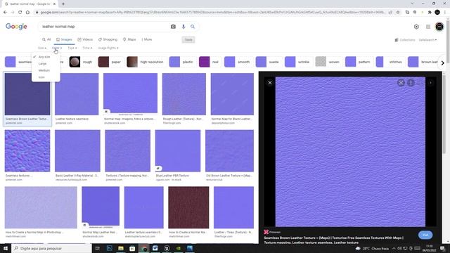Open preview panel three-dot options
The height and width of the screenshot is (253, 450).
point(411,83)
